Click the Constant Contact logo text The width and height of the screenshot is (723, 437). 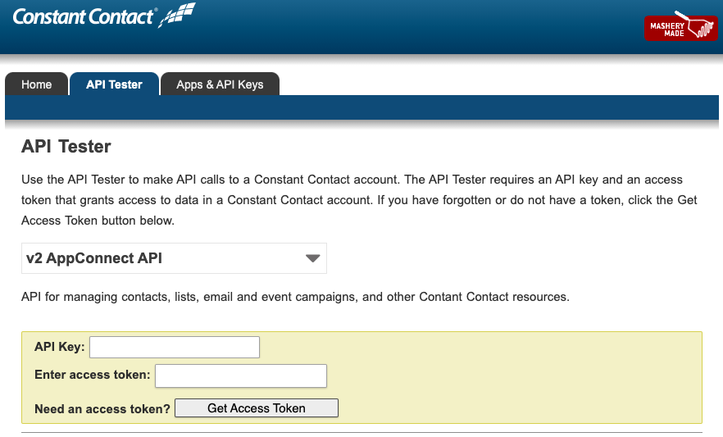pyautogui.click(x=82, y=16)
